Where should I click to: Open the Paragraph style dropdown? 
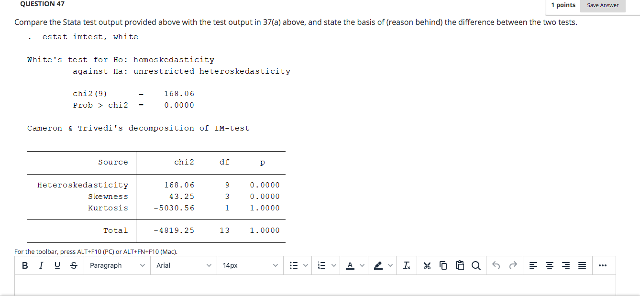point(117,265)
